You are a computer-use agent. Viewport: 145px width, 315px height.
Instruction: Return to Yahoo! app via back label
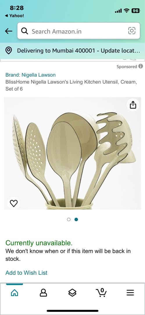click(14, 16)
